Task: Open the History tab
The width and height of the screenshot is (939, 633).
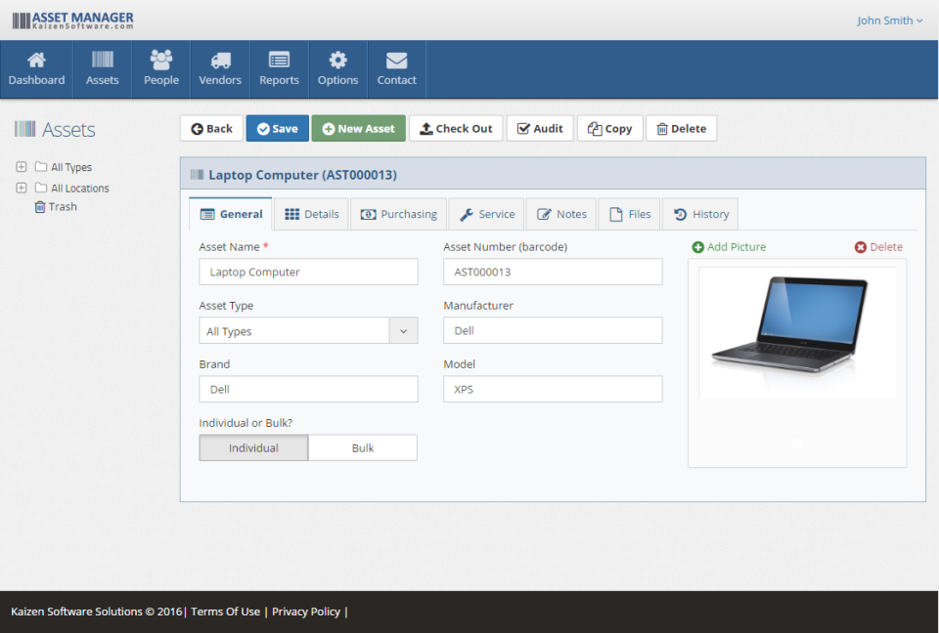Action: click(x=700, y=213)
